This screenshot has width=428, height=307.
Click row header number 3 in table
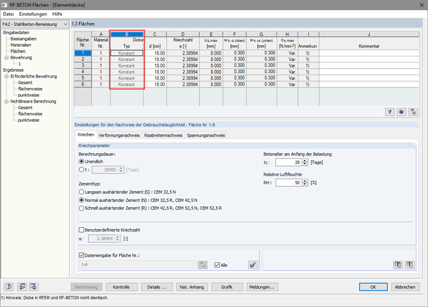click(x=83, y=65)
